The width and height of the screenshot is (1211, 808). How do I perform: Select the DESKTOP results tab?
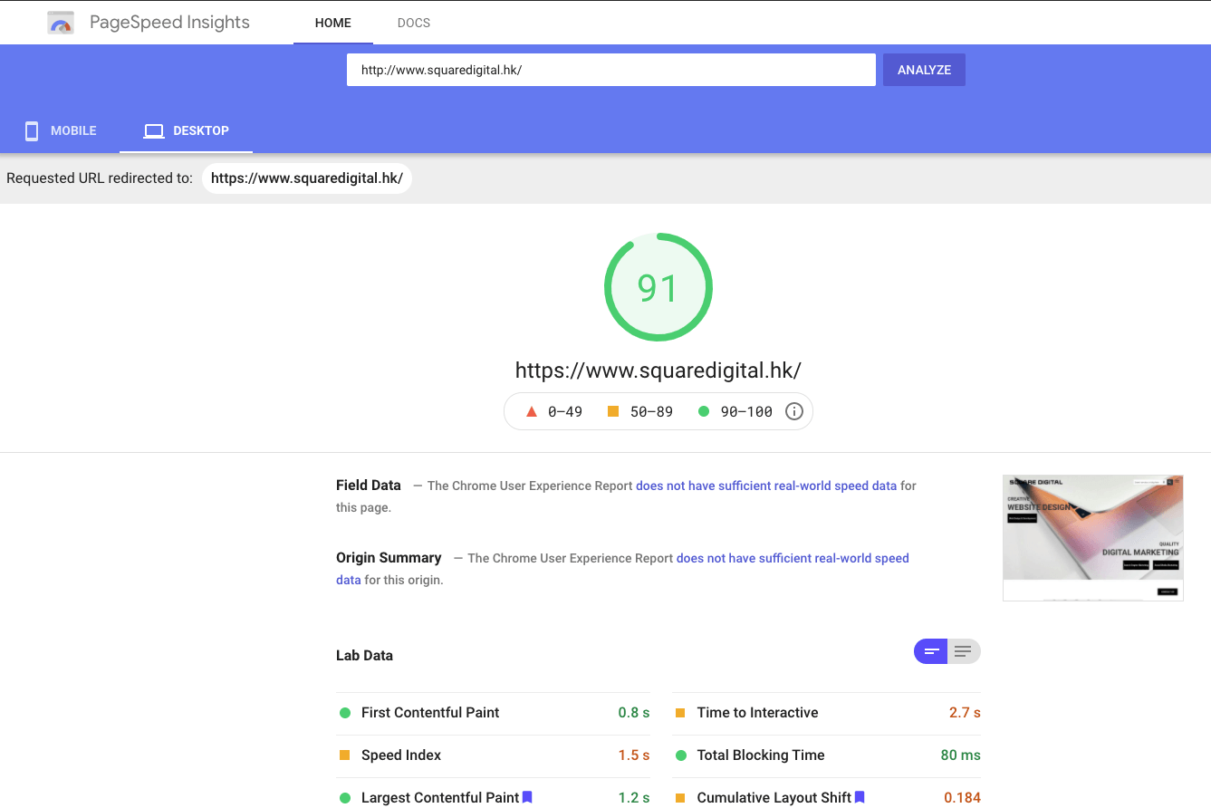click(x=187, y=131)
